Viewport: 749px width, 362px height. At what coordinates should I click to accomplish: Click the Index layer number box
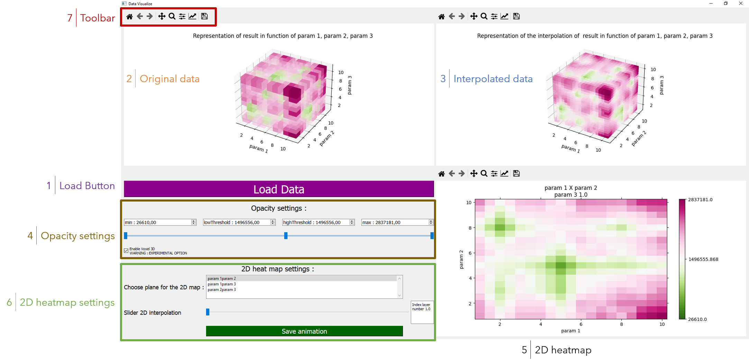[422, 312]
